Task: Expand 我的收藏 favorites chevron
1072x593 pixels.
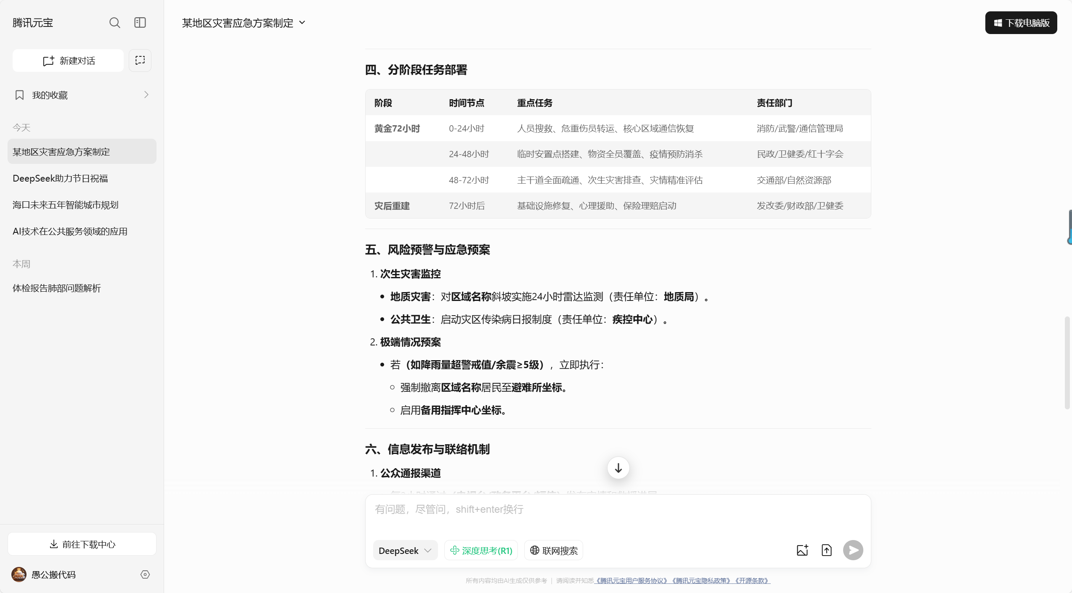Action: click(146, 95)
